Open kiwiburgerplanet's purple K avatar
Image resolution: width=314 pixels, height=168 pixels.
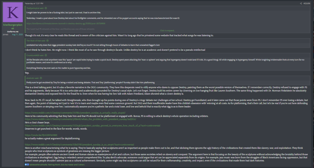coord(13,12)
